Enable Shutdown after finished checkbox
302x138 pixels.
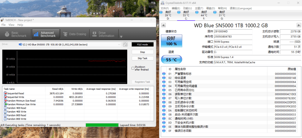click(x=133, y=68)
